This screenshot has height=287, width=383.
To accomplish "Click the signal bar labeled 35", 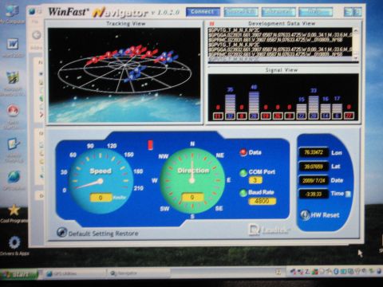I will (230, 104).
